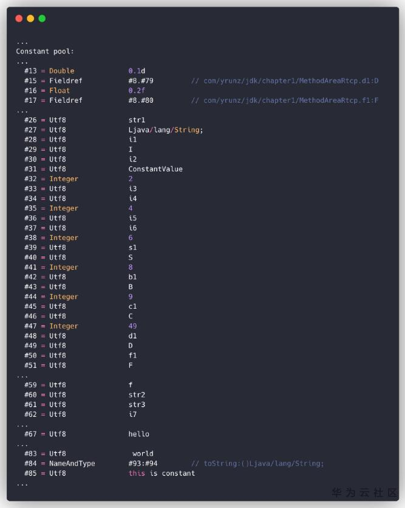Click the Ljava/lang/String; value on #27
The width and height of the screenshot is (405, 508).
[166, 129]
